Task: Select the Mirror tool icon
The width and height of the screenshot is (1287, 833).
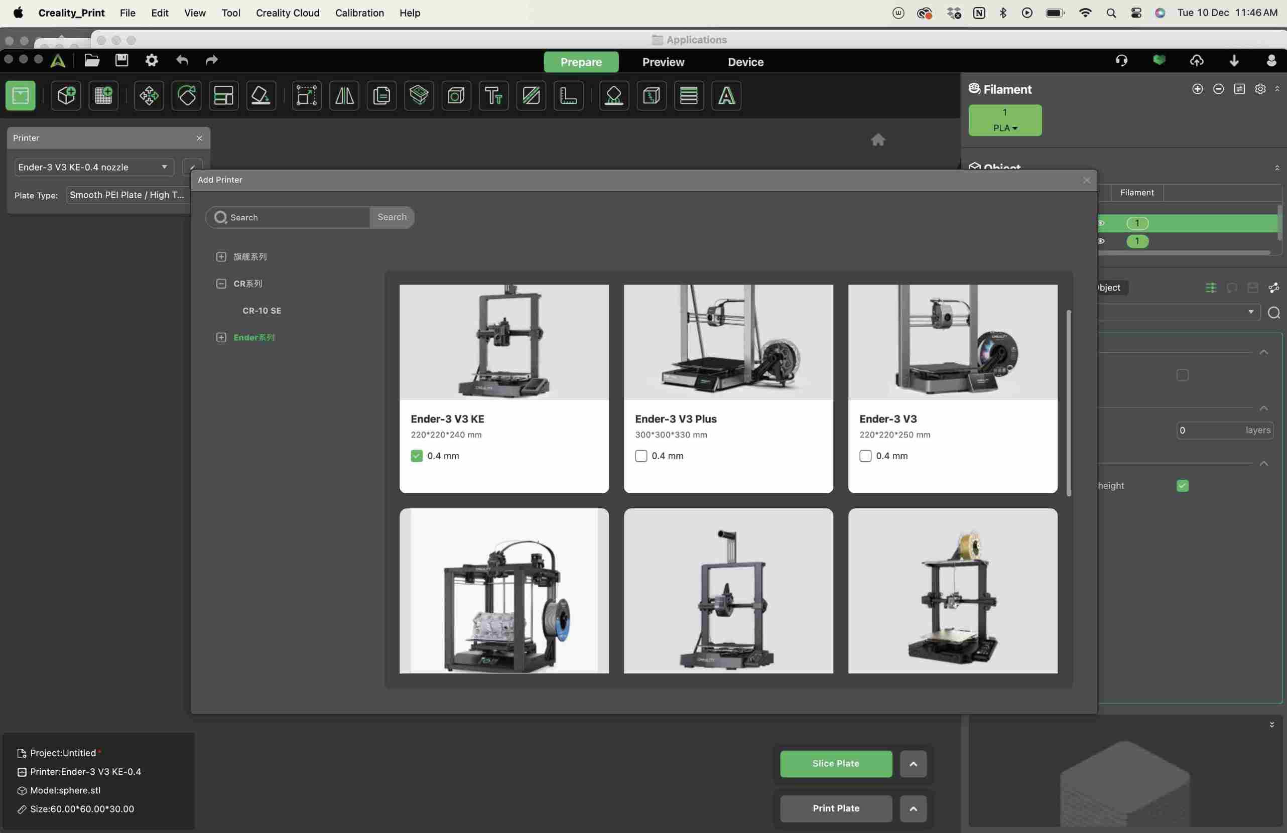Action: [344, 96]
